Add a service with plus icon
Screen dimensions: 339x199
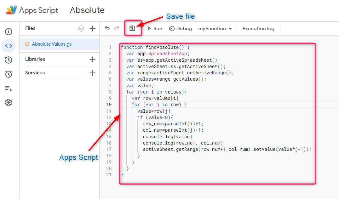92,73
